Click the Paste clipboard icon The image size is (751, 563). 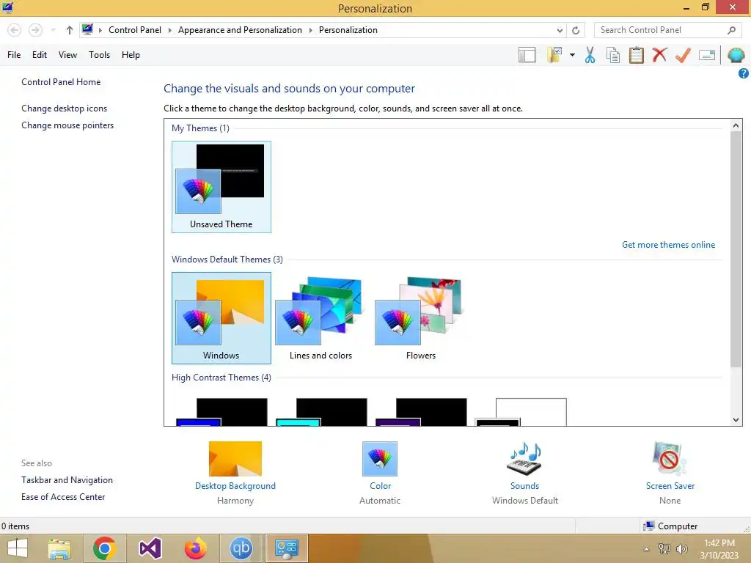click(636, 55)
